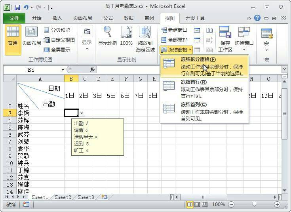Toggle Full Screen view (全屏显示)

pos(57,50)
